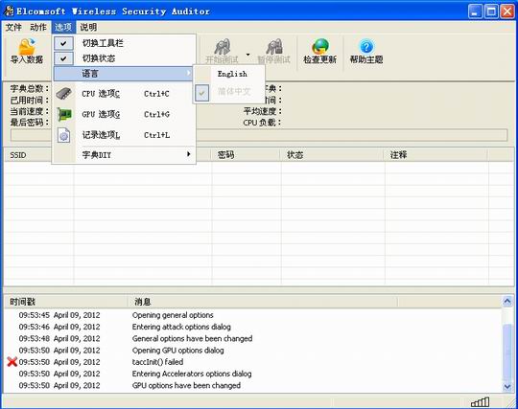Click the log document icon in menu
The height and width of the screenshot is (409, 518).
click(x=63, y=135)
